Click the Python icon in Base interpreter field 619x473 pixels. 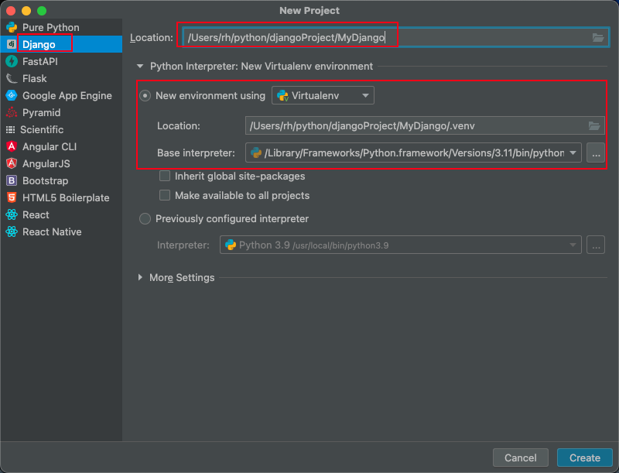(x=256, y=153)
